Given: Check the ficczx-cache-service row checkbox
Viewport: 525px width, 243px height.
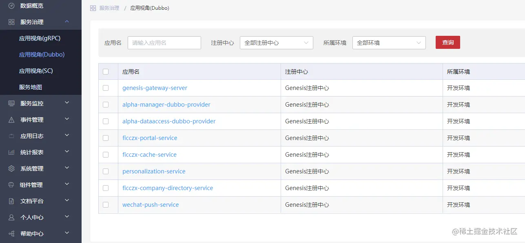Looking at the screenshot, I should point(106,155).
